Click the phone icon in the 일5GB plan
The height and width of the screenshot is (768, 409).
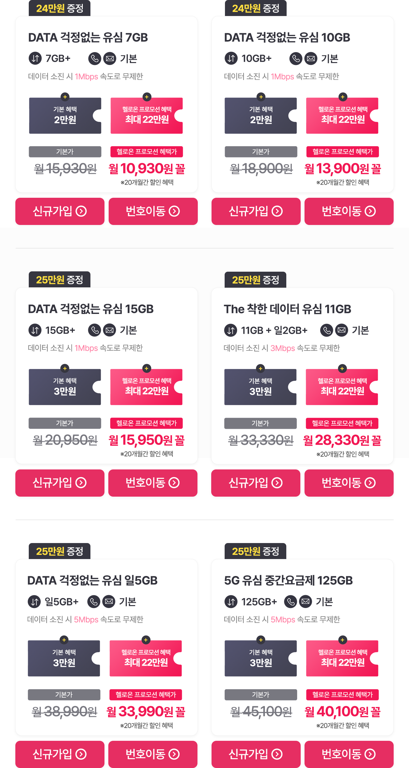[x=94, y=602]
